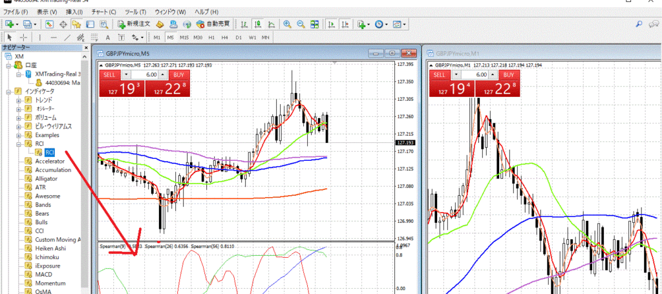This screenshot has height=294, width=662.
Task: Select the crosshair tool
Action: [24, 37]
